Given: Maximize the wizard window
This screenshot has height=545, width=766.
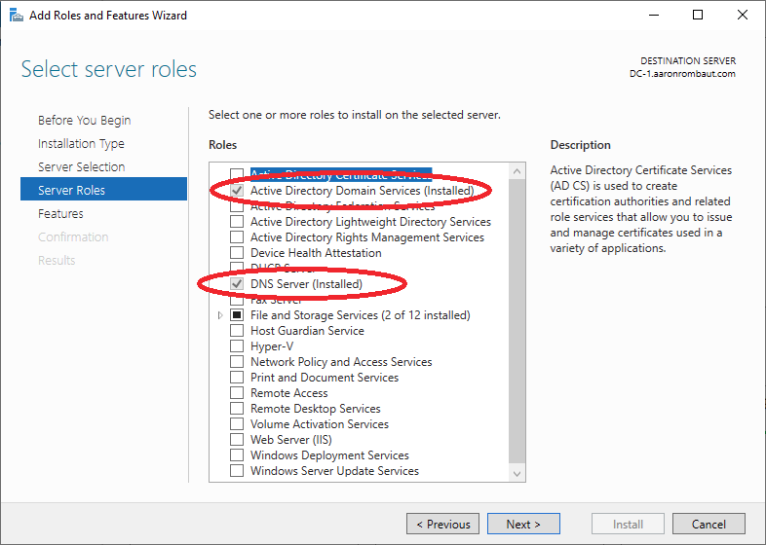Looking at the screenshot, I should (698, 16).
